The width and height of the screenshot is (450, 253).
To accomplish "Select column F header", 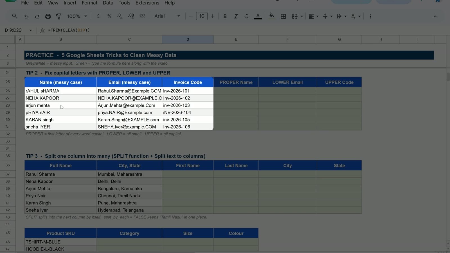I will tap(287, 39).
